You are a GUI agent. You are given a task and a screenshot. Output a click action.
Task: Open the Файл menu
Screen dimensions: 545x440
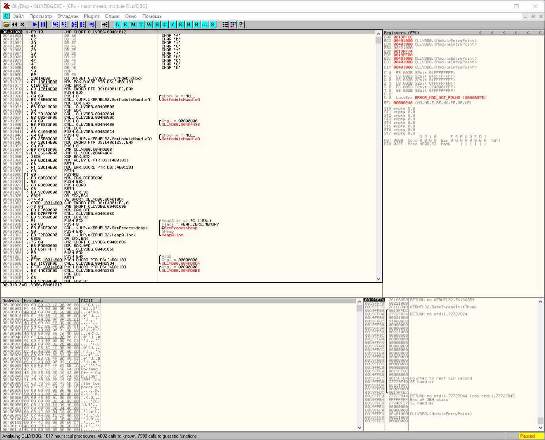pyautogui.click(x=18, y=16)
